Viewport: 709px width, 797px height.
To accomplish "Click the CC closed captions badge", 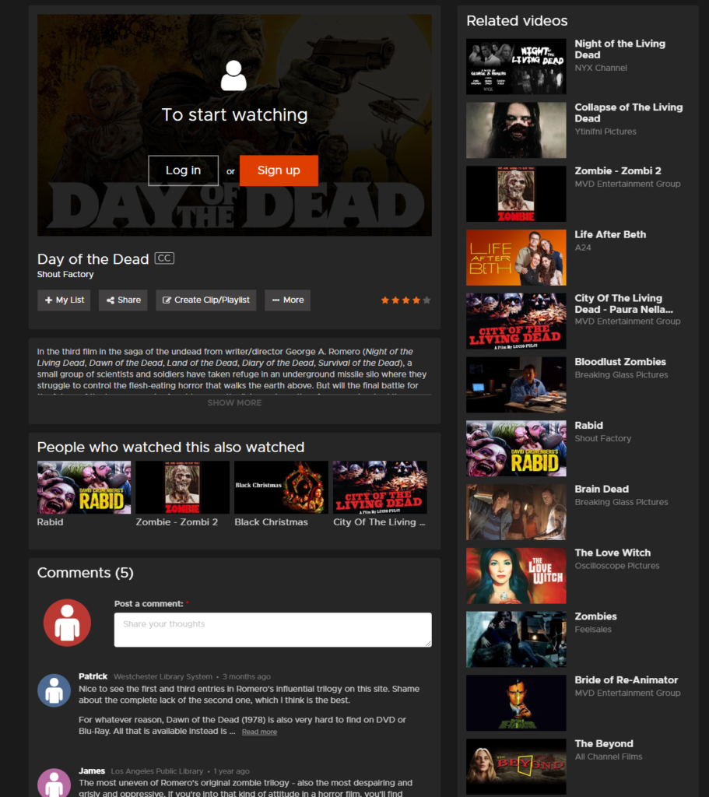I will point(164,258).
